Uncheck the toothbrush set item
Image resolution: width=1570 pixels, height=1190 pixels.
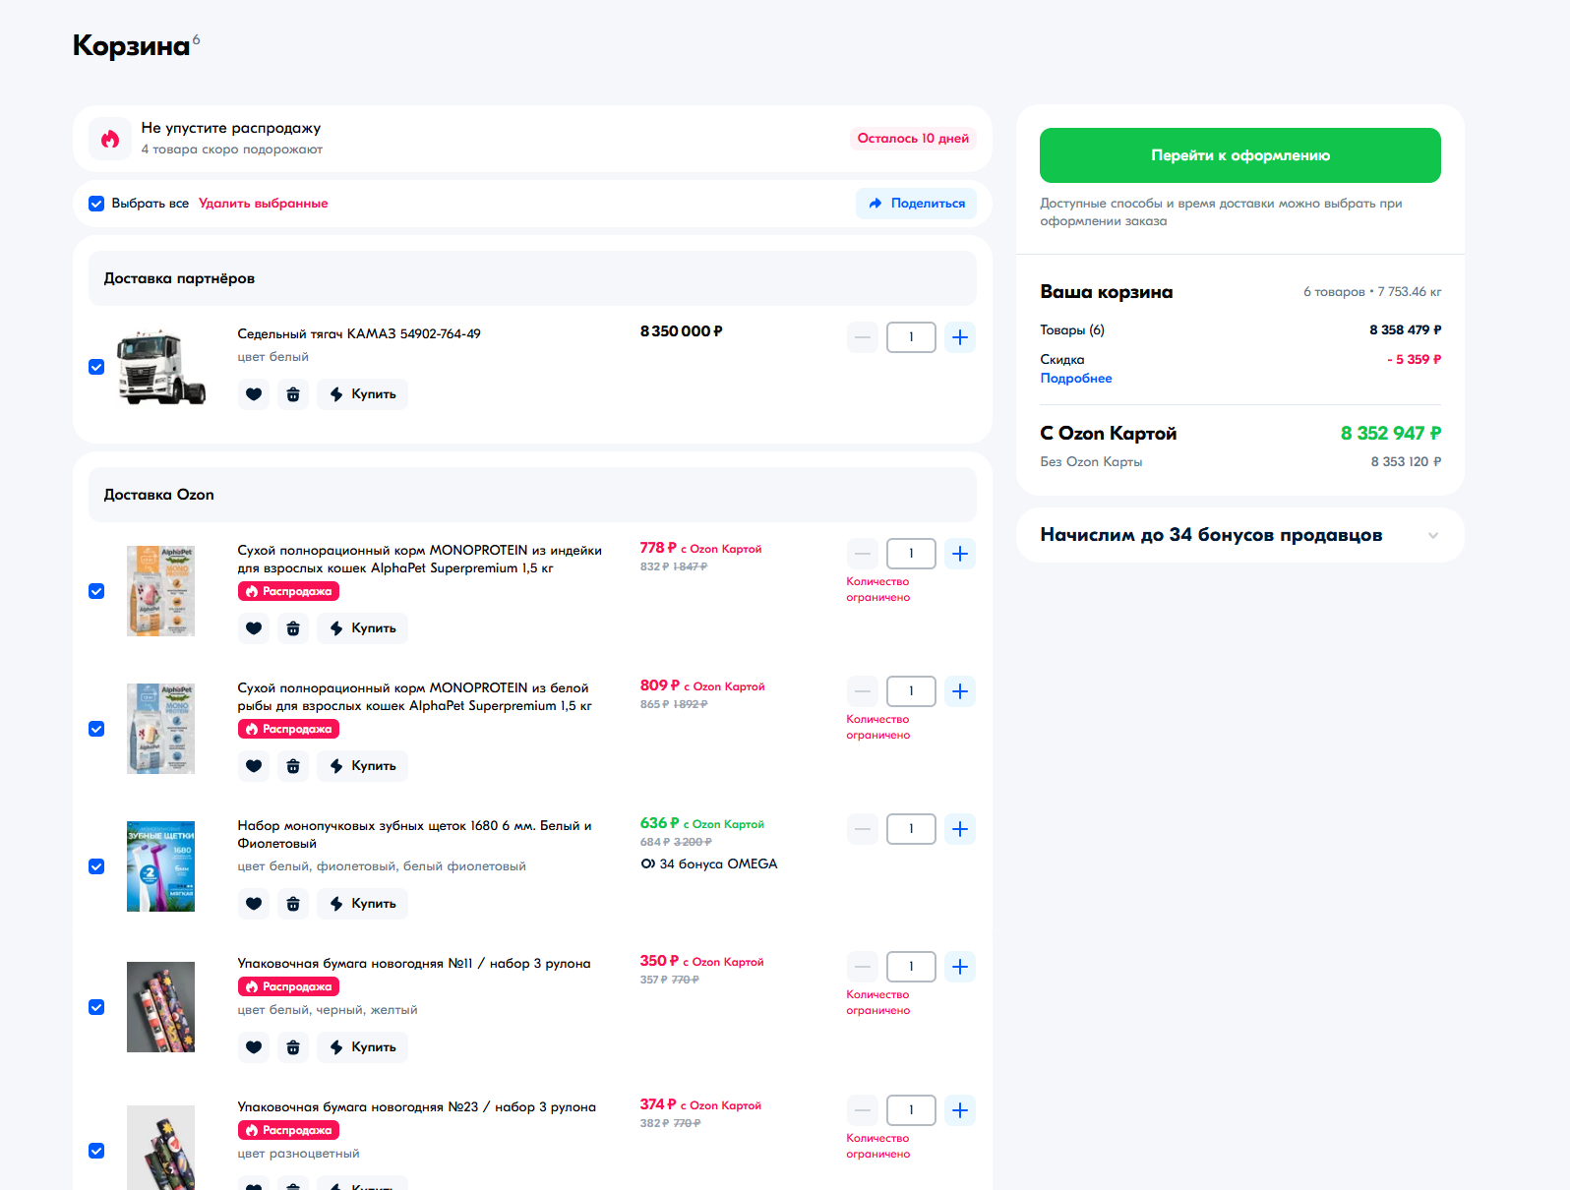coord(96,866)
